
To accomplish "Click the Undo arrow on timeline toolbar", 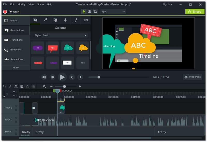I will click(4, 86).
